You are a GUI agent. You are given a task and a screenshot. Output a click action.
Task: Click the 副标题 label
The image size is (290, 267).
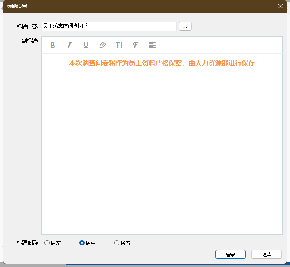click(x=30, y=41)
